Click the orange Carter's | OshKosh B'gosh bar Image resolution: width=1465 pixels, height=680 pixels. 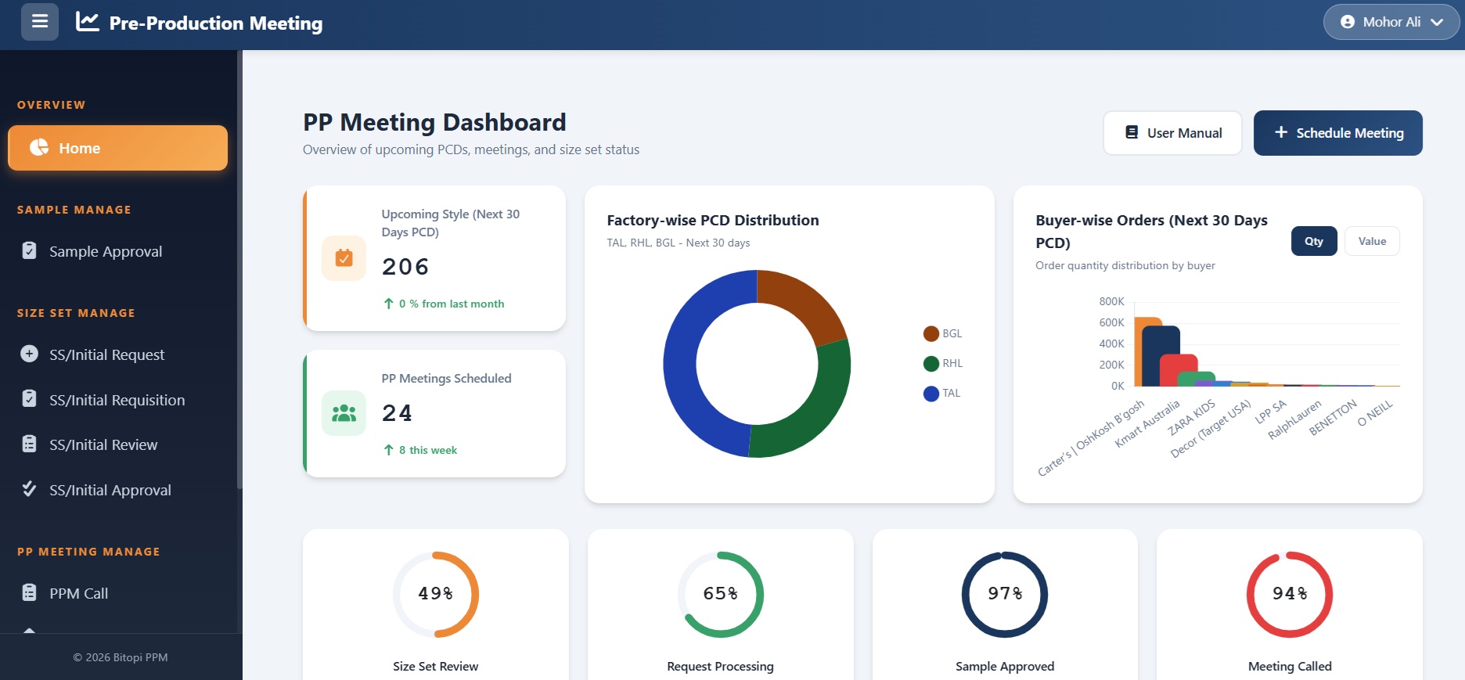click(1138, 352)
